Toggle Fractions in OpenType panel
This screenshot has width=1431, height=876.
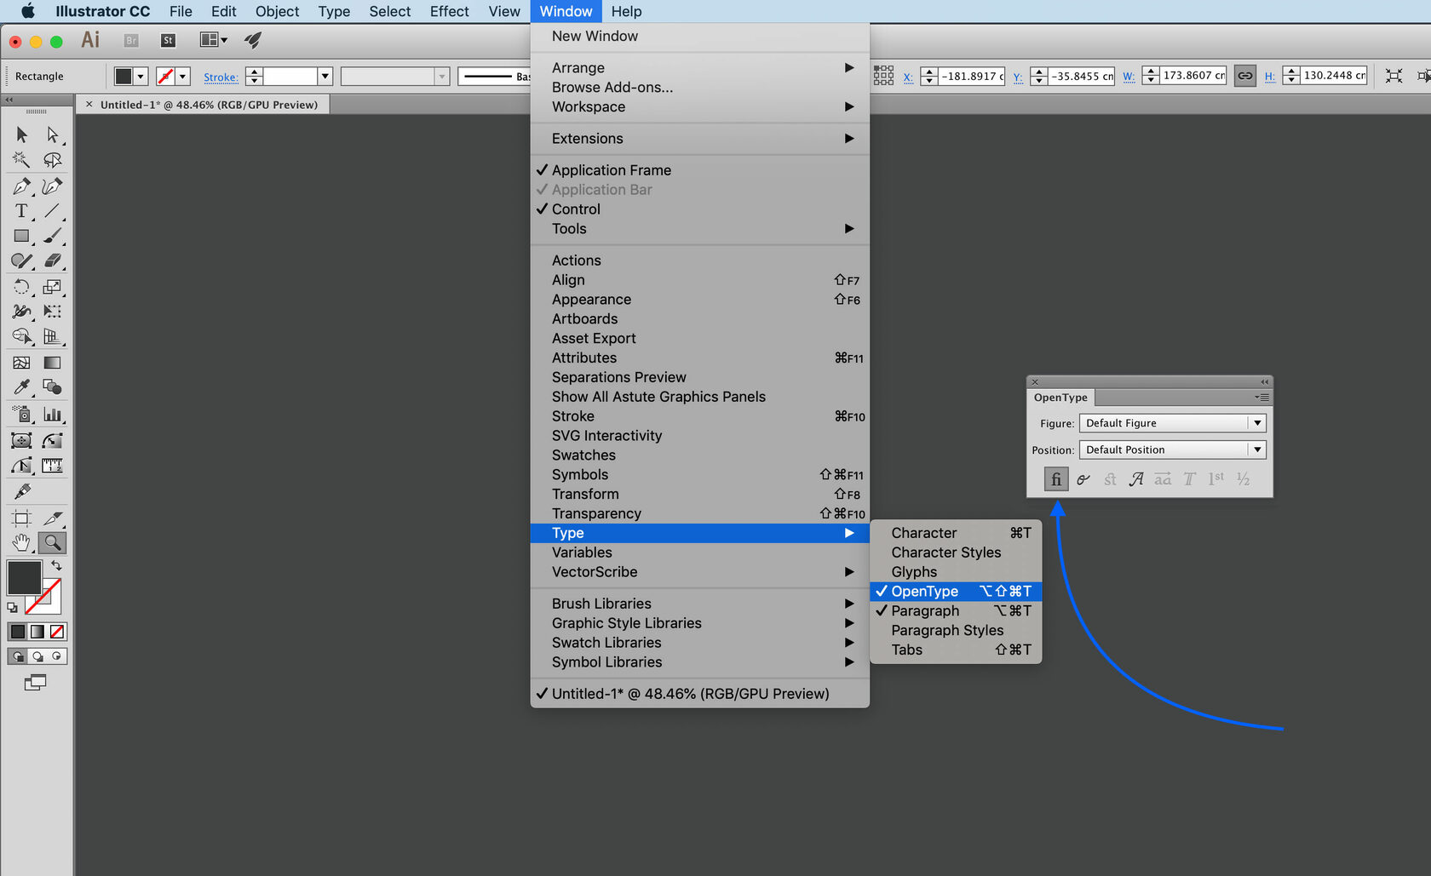1244,479
